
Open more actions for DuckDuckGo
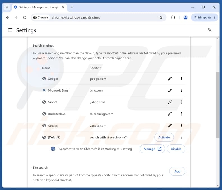click(181, 114)
